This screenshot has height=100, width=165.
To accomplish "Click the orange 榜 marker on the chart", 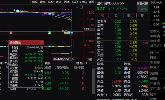I will (65, 33).
